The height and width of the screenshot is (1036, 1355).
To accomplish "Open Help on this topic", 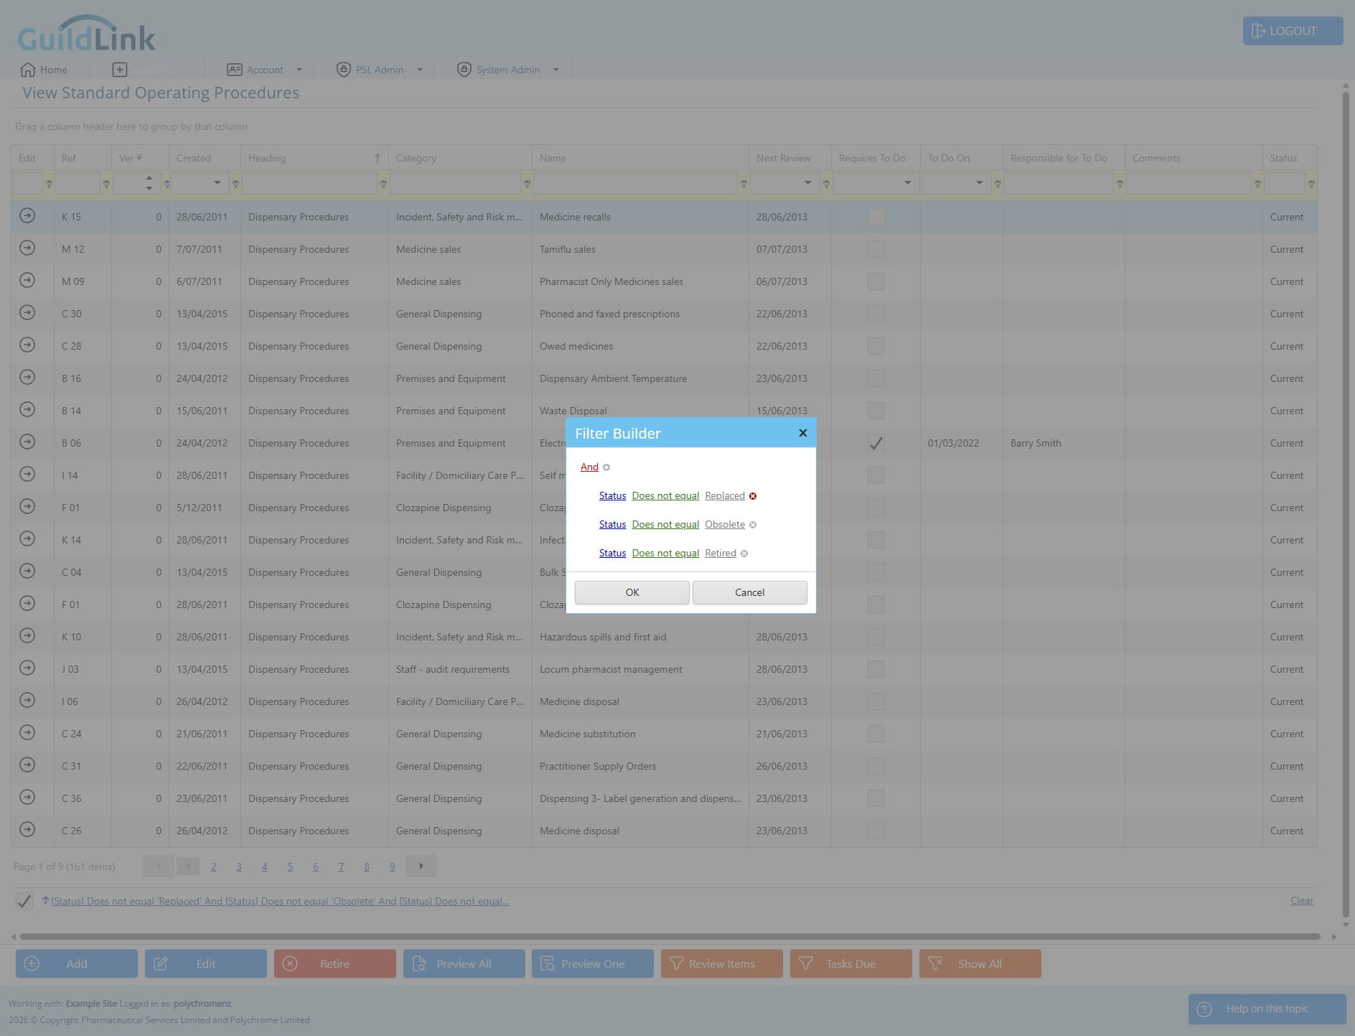I will 1267,1009.
